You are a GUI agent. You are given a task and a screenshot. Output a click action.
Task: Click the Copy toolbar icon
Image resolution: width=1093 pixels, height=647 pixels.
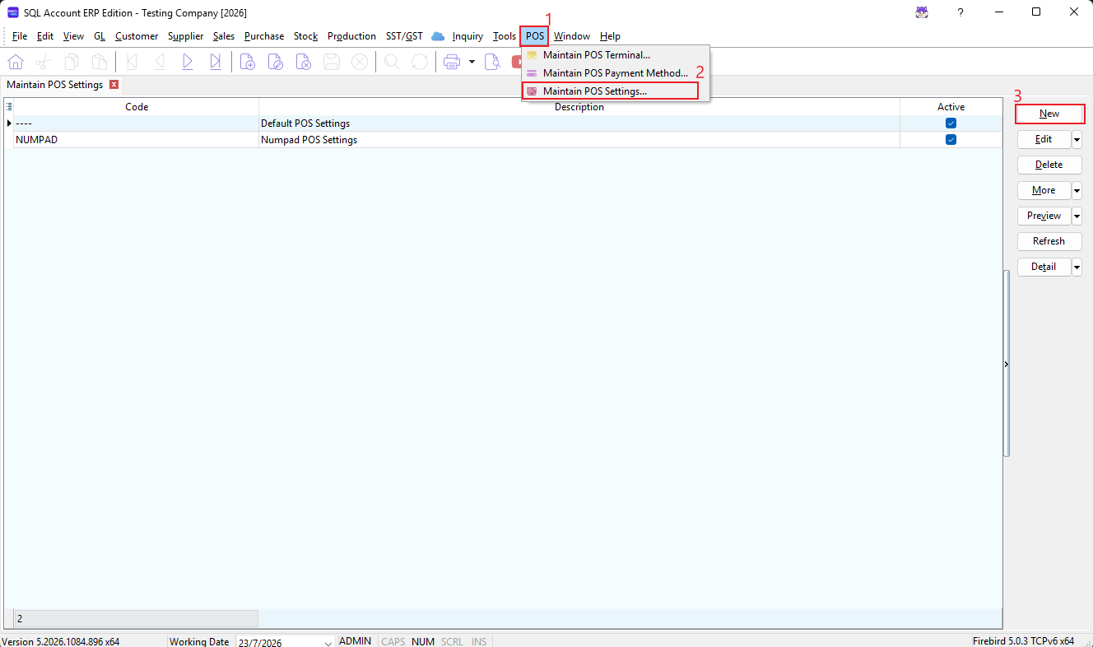click(x=72, y=62)
